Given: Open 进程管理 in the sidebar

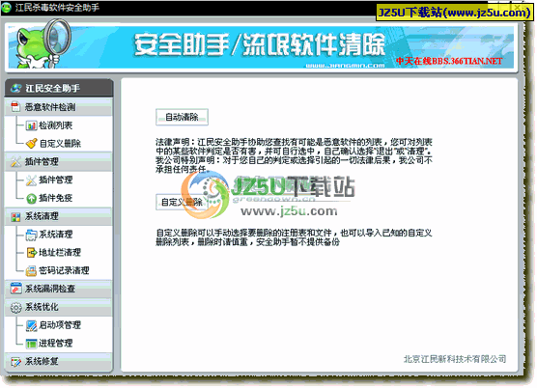Looking at the screenshot, I should tap(55, 344).
